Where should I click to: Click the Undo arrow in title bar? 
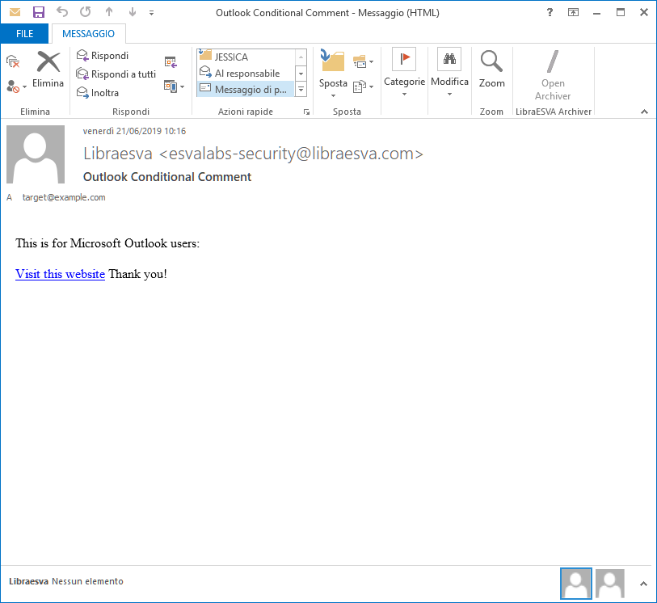click(62, 12)
